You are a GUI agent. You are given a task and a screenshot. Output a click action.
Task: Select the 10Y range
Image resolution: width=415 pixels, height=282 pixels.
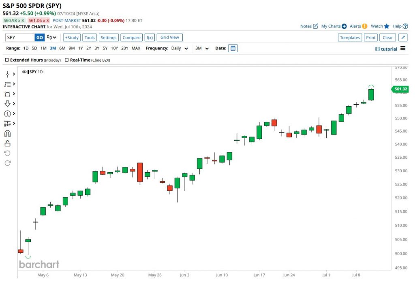pos(114,48)
